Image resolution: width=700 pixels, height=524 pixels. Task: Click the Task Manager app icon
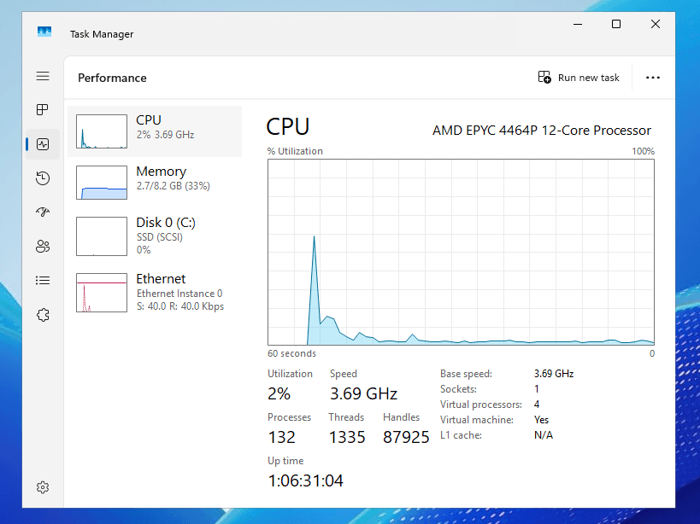[44, 32]
